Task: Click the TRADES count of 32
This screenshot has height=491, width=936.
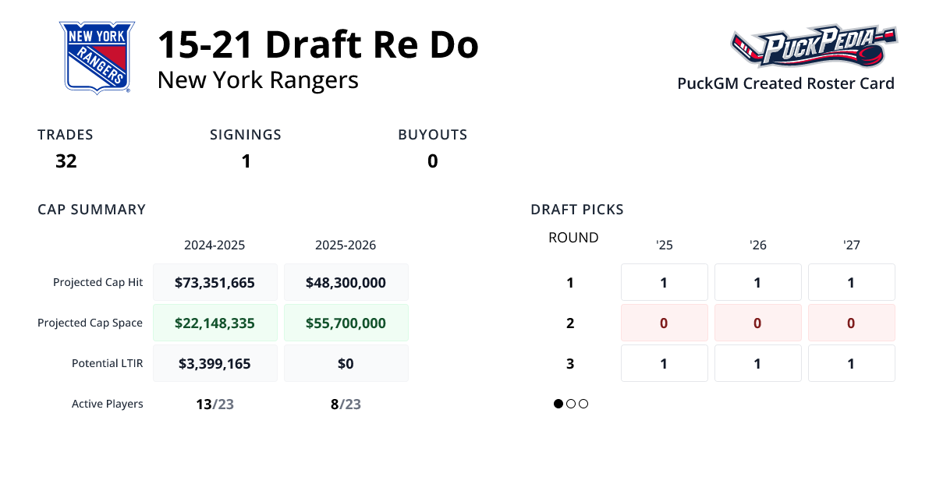Action: [66, 161]
